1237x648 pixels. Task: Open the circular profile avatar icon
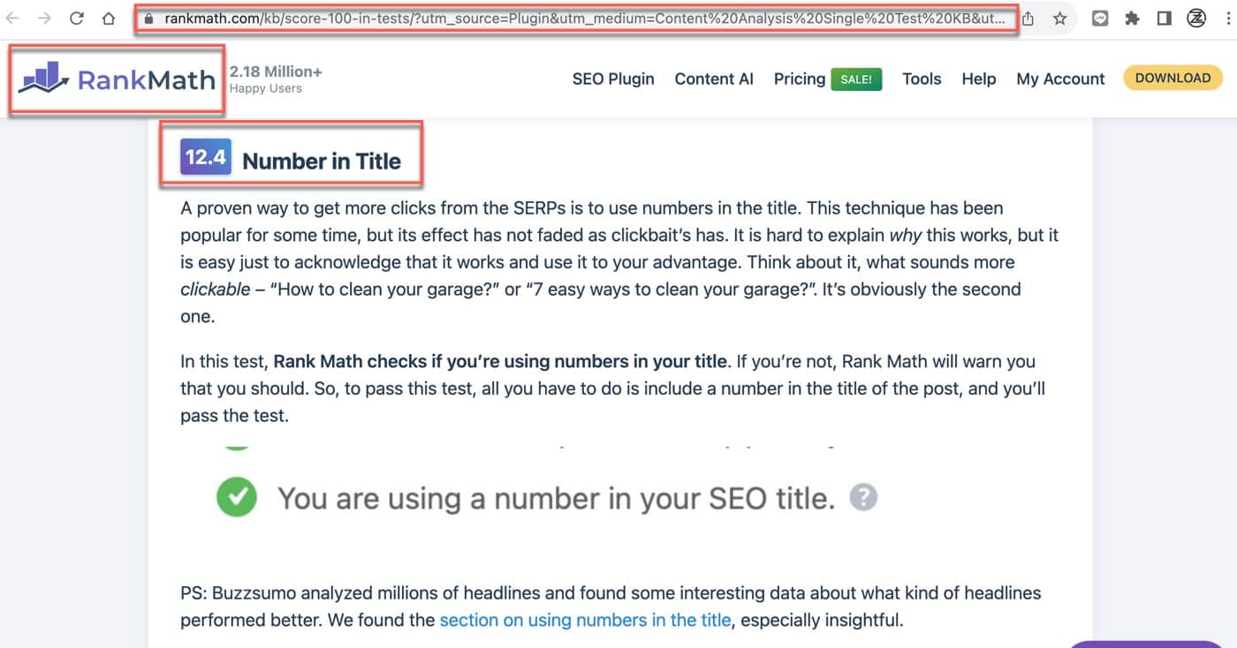pyautogui.click(x=1196, y=18)
